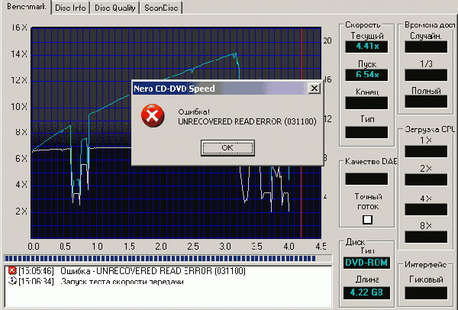Toggle the Точный поток checkbox
Screen dimensions: 458x310
click(367, 220)
